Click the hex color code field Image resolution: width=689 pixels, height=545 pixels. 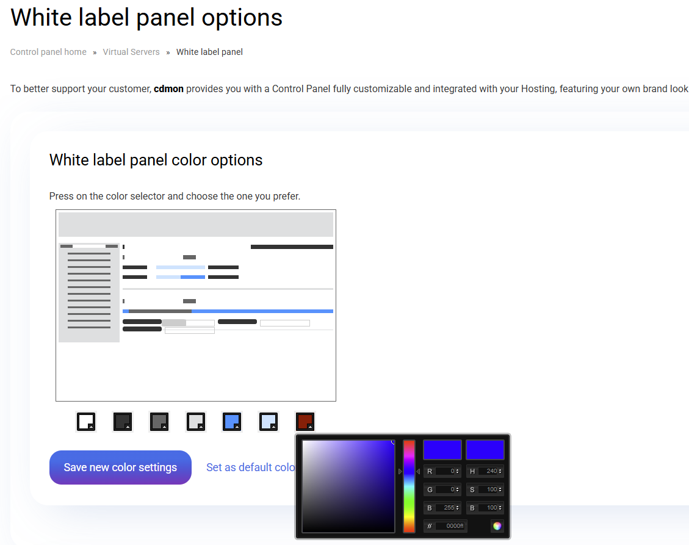tap(451, 526)
